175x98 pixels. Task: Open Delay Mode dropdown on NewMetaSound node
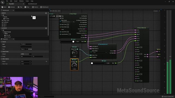click(x=100, y=53)
